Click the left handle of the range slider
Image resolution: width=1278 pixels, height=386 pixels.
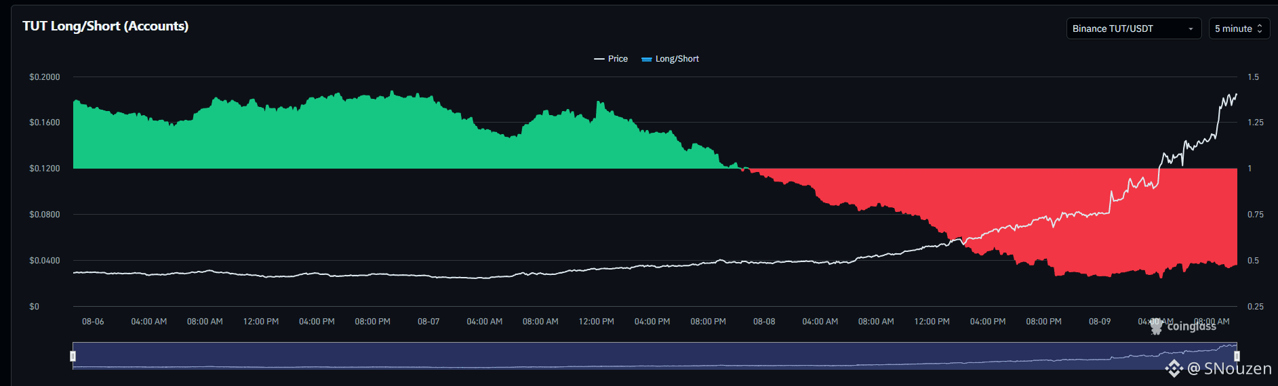pyautogui.click(x=73, y=356)
